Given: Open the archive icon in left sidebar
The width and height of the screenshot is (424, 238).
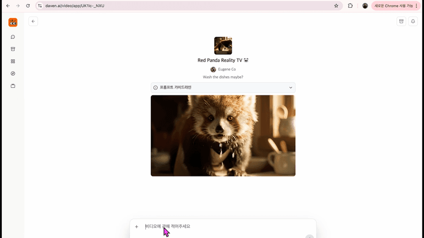Looking at the screenshot, I should (x=13, y=49).
